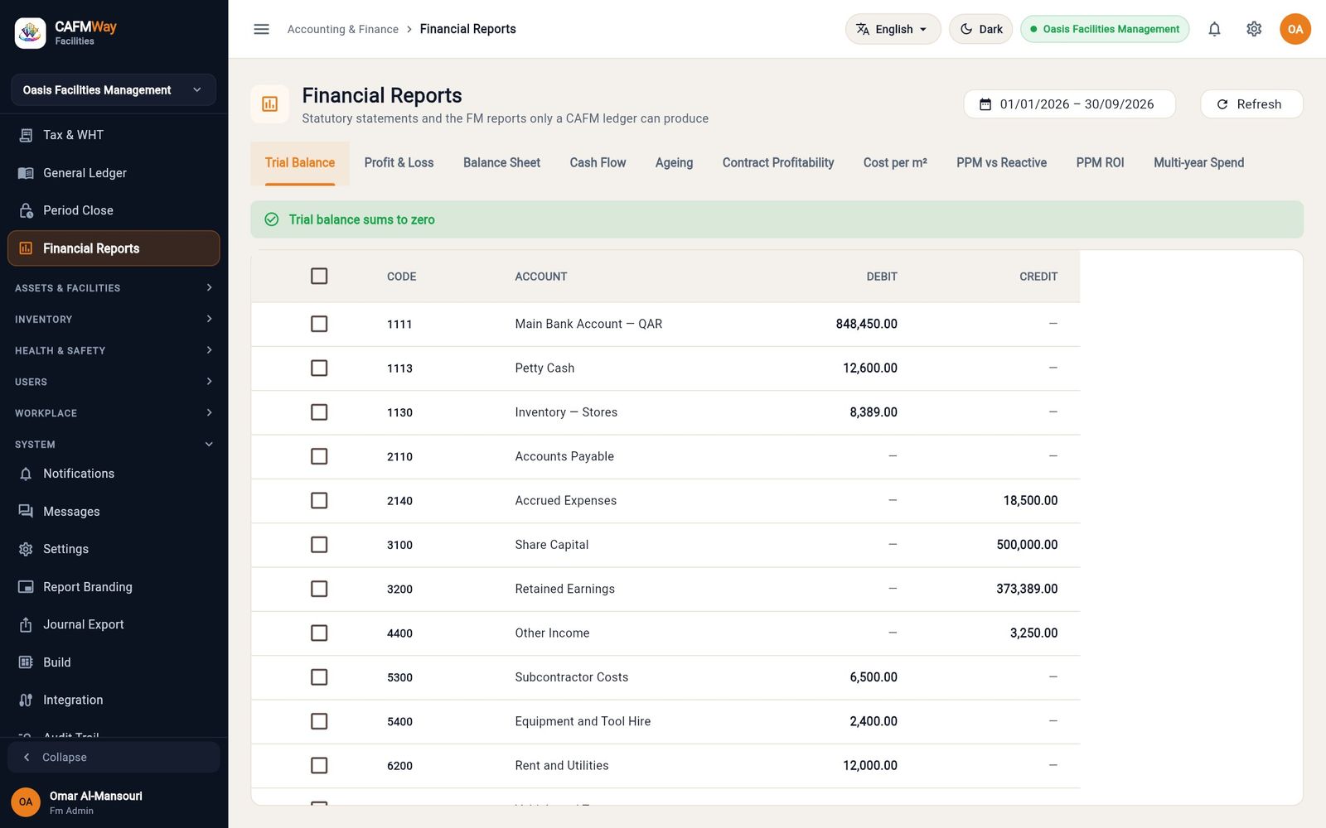
Task: Open General Ledger in sidebar
Action: point(114,173)
